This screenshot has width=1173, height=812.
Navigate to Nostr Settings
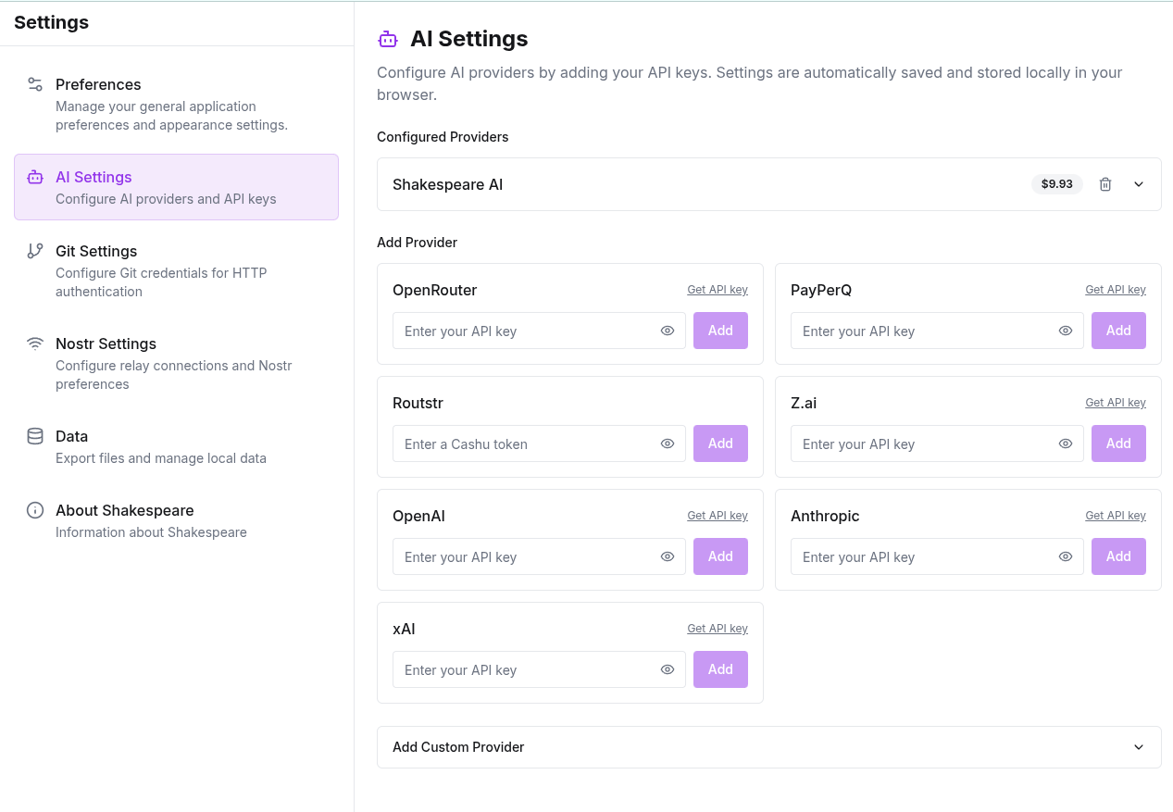[x=106, y=343]
